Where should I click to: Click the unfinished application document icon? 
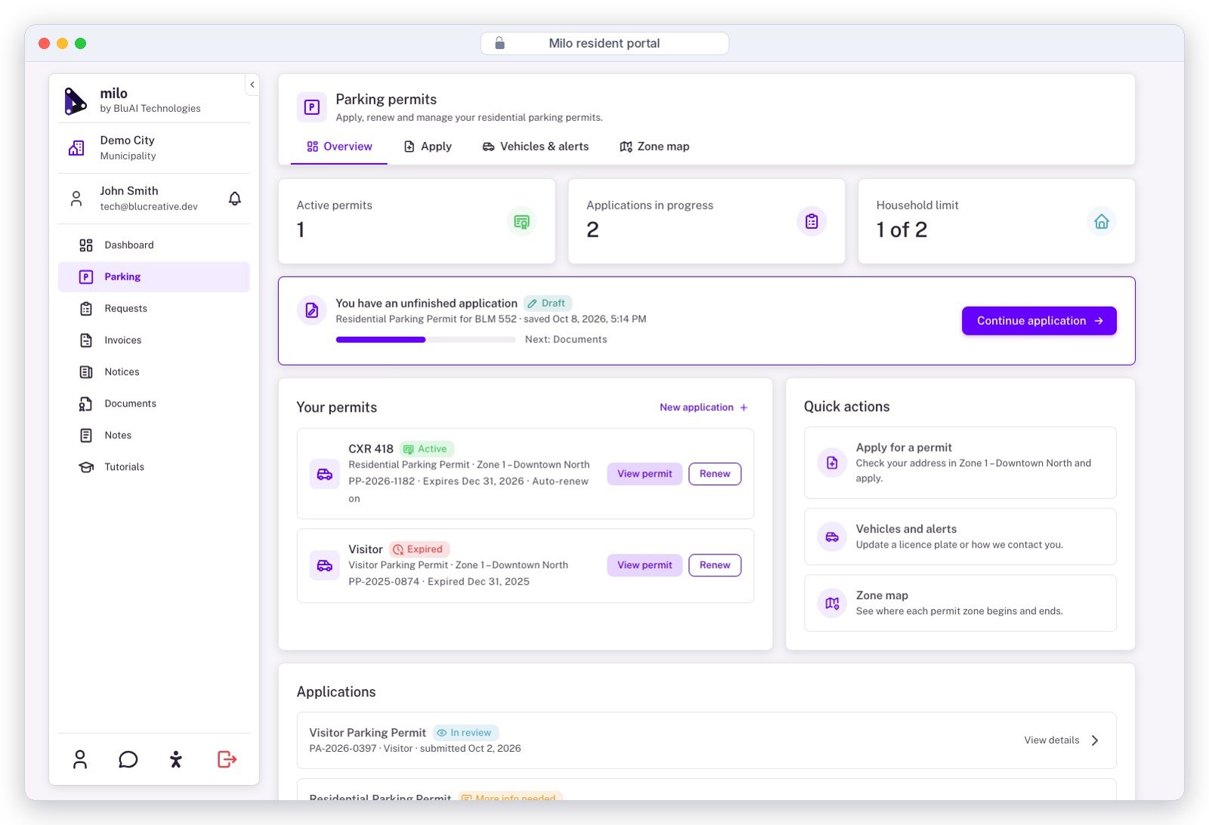point(311,310)
